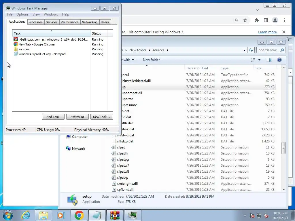Open Explorer's help question-mark icon
Image resolution: width=295 pixels, height=221 pixels.
[x=279, y=60]
